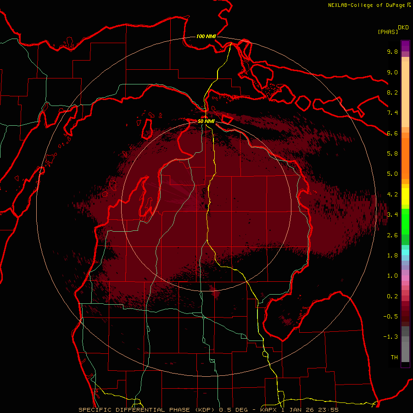
Task: Click the 3.4 value on the color scale
Action: pos(392,215)
